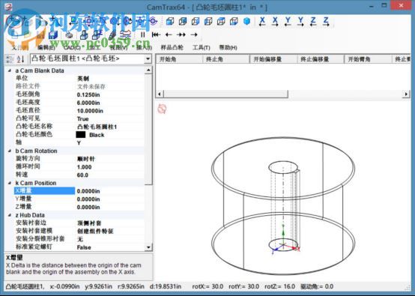Click the blue floppy disk save icon

pos(53,34)
